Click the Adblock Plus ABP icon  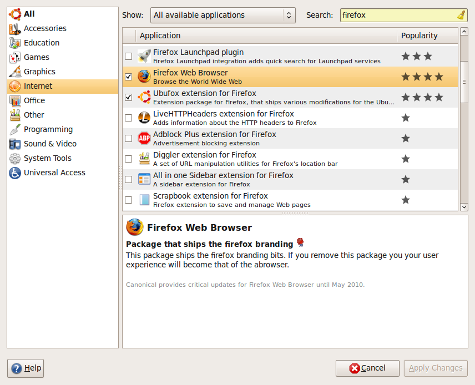pyautogui.click(x=144, y=138)
